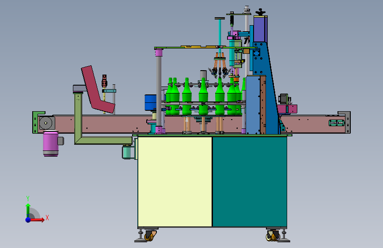This screenshot has width=383, height=248.
Task: Click the red X axis arrow of triad
Action: (x=37, y=220)
